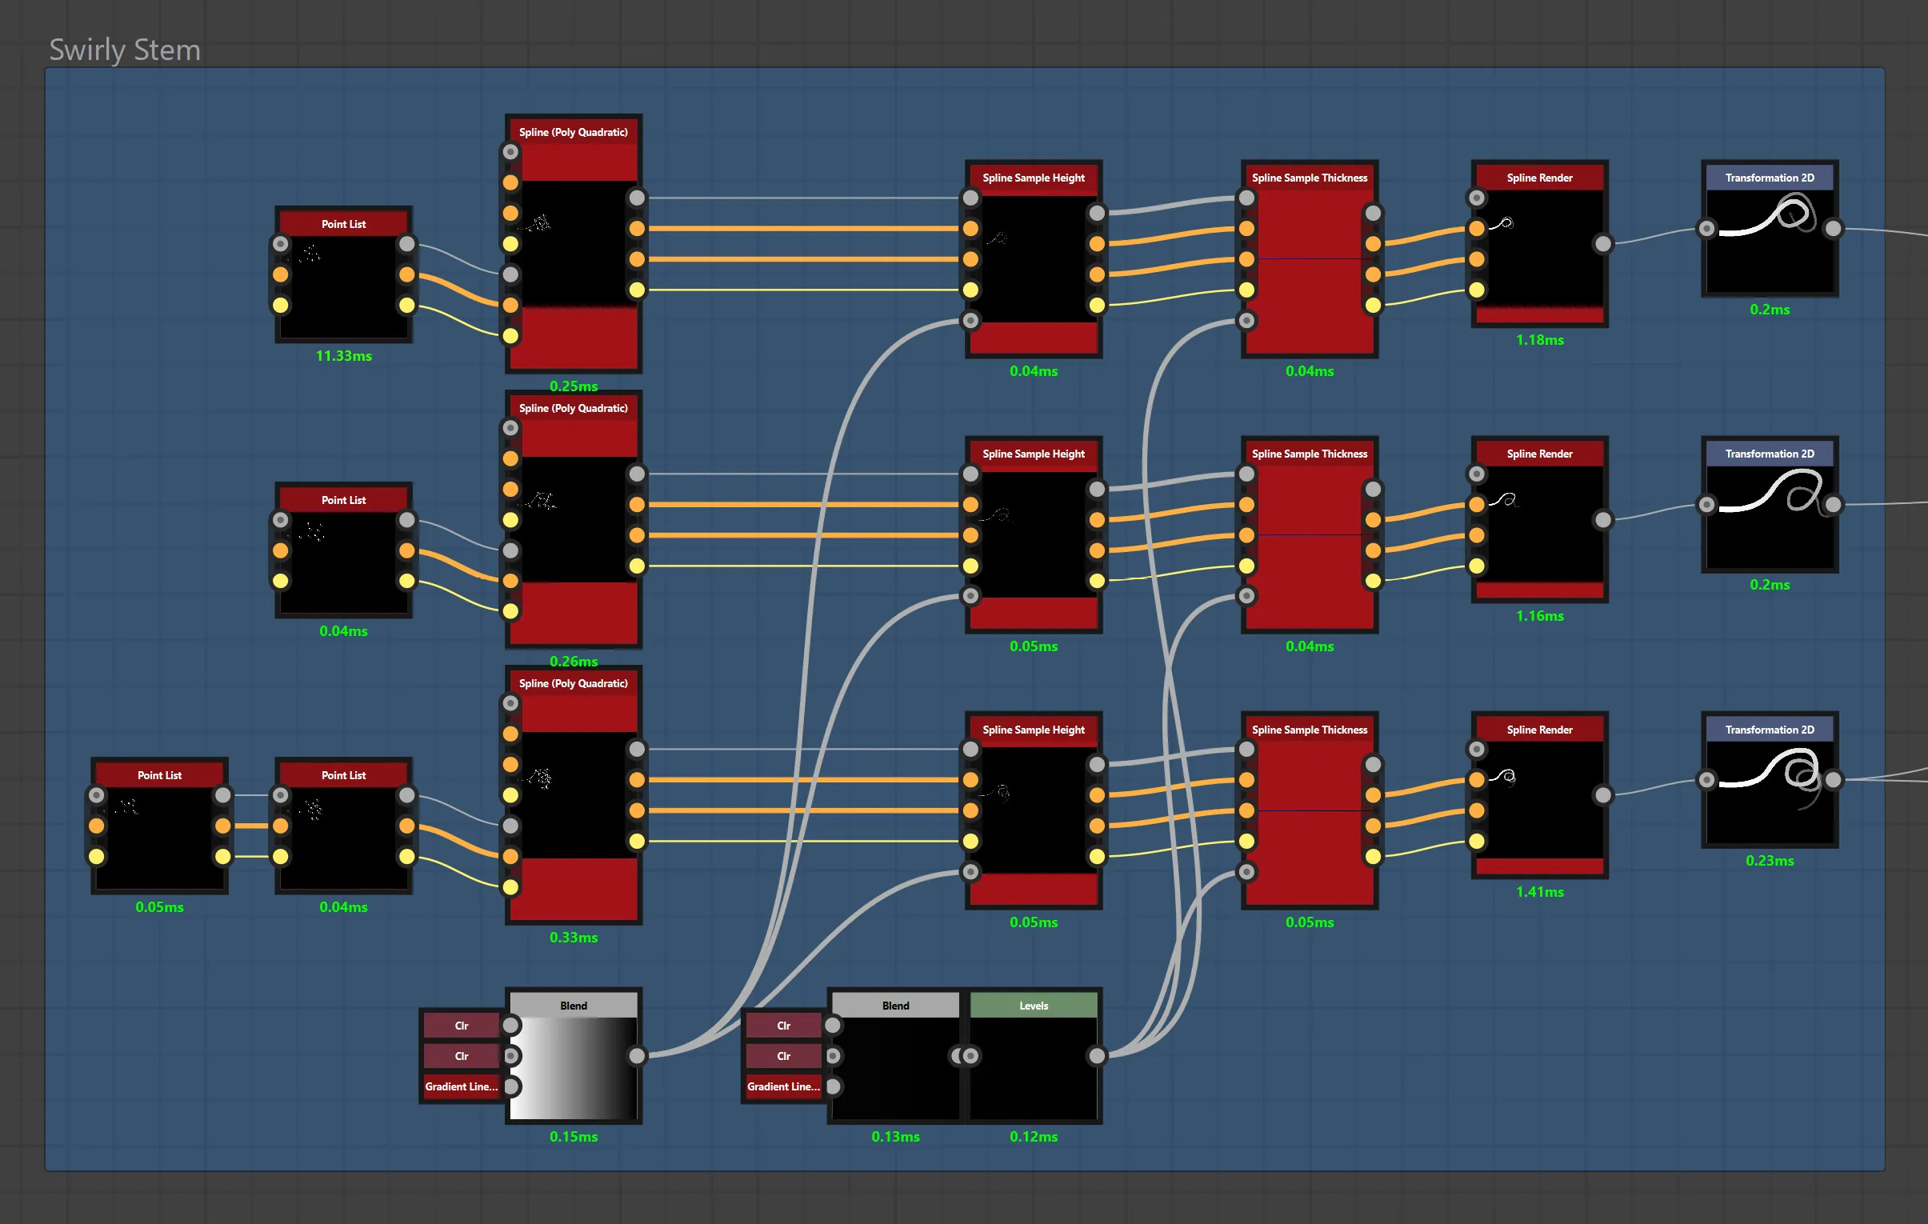Select Transformation 2D fed by 1.18ms Spline Render
The image size is (1928, 1224).
[1770, 228]
